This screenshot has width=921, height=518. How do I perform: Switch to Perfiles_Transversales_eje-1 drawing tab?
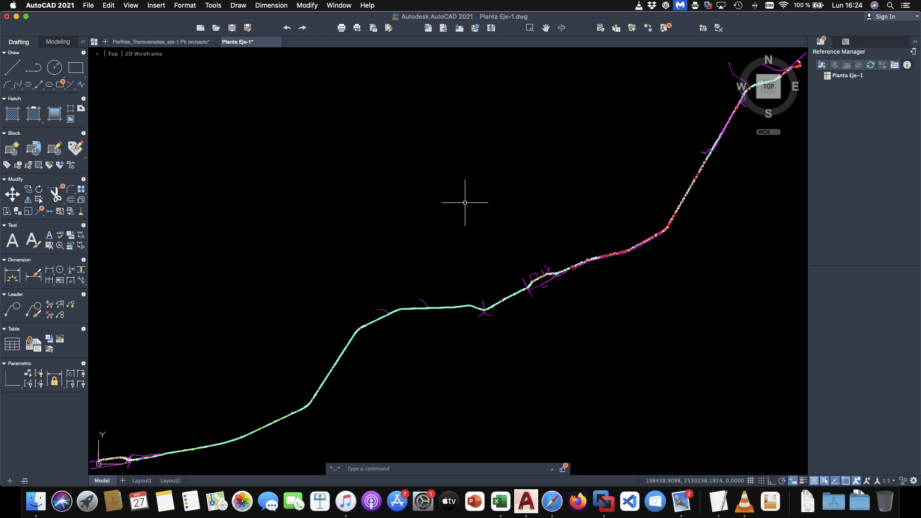pyautogui.click(x=161, y=42)
